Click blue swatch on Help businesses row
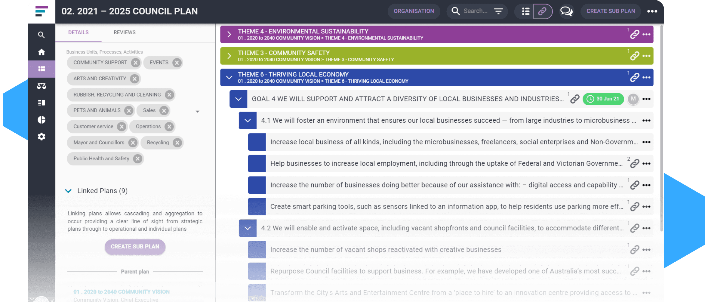Image resolution: width=705 pixels, height=302 pixels. click(257, 164)
